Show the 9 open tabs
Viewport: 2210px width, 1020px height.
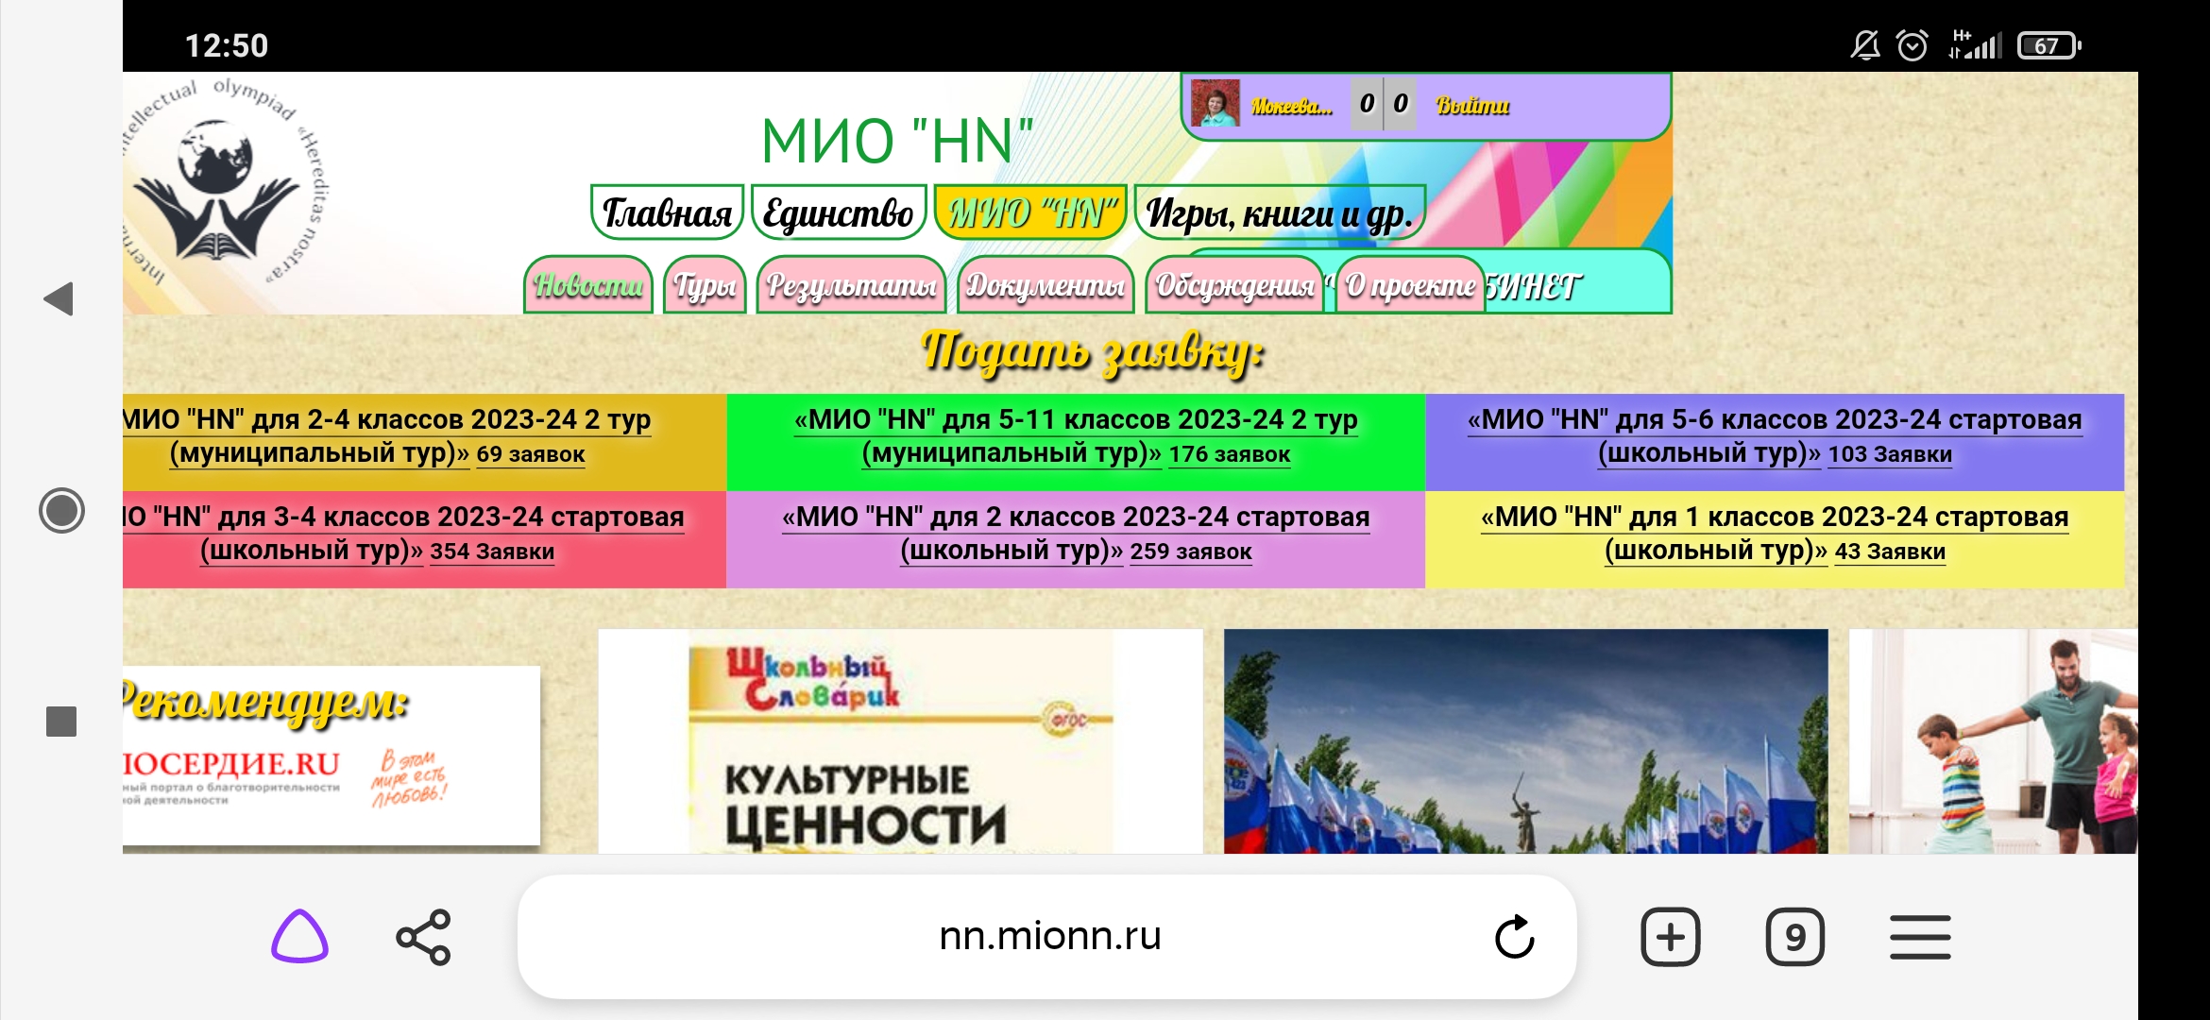pos(1794,937)
